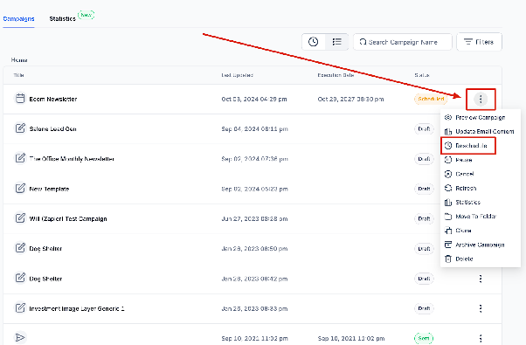Open three-dot menu for Investment Image Layer Generic 1
Screen dimensions: 526x345
(481, 308)
